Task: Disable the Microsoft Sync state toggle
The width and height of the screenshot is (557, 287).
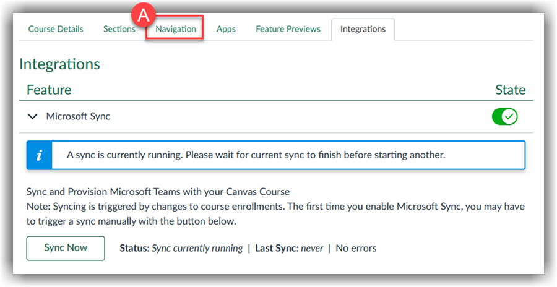Action: pyautogui.click(x=504, y=116)
